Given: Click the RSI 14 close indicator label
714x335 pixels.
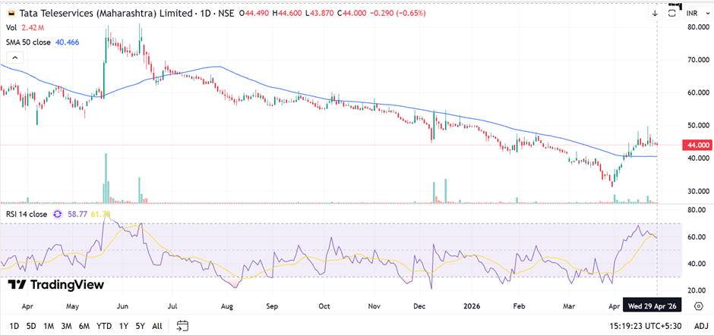Looking at the screenshot, I should tap(26, 214).
